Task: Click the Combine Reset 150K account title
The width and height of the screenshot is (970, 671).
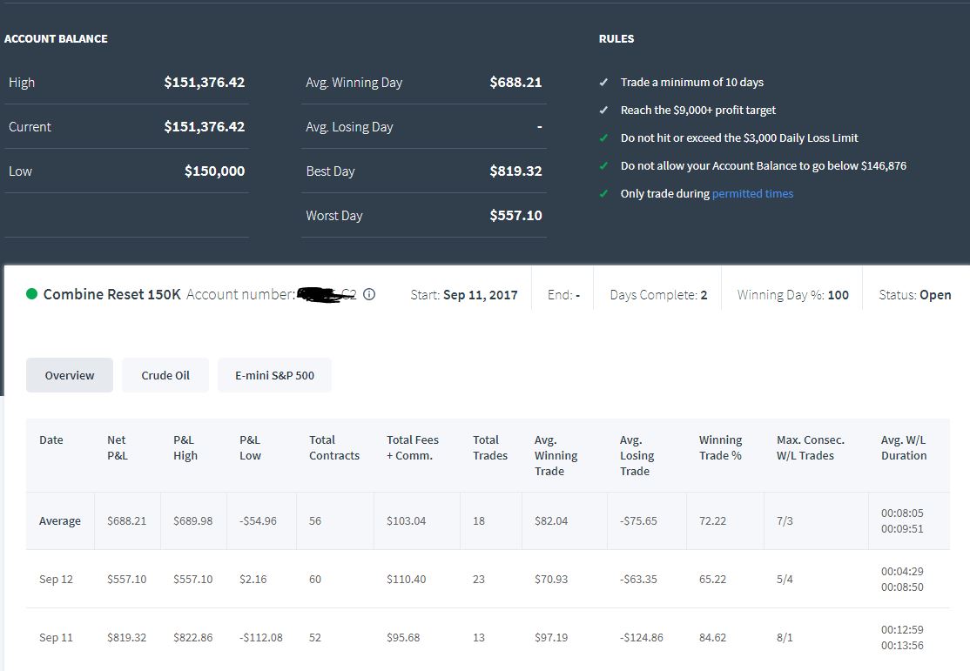Action: tap(112, 294)
